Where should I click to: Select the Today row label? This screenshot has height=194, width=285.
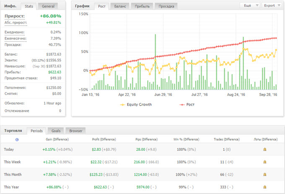pyautogui.click(x=9, y=149)
